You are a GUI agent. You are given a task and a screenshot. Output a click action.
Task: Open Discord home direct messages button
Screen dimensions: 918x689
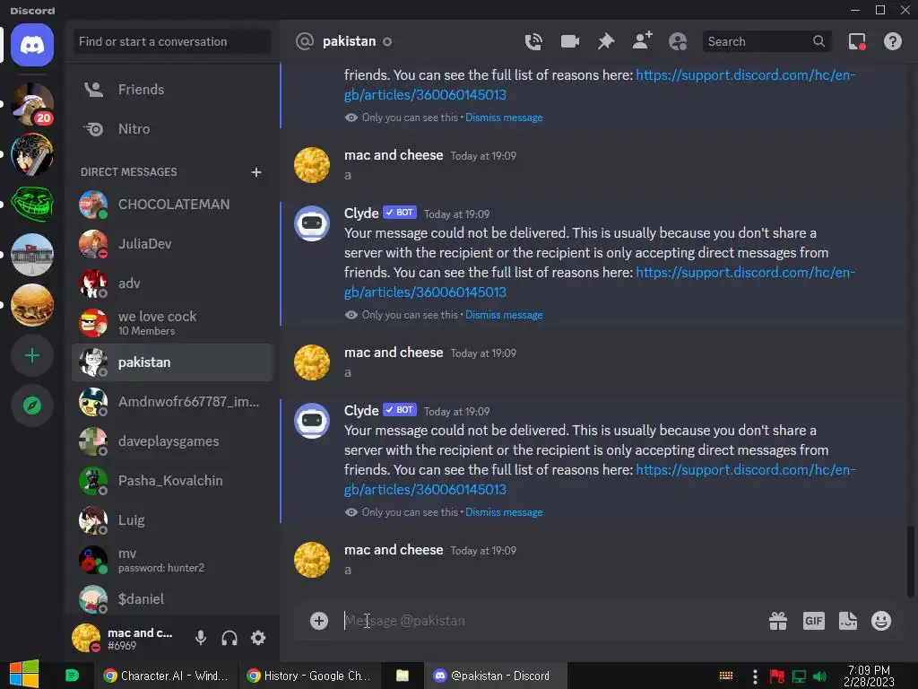click(32, 45)
